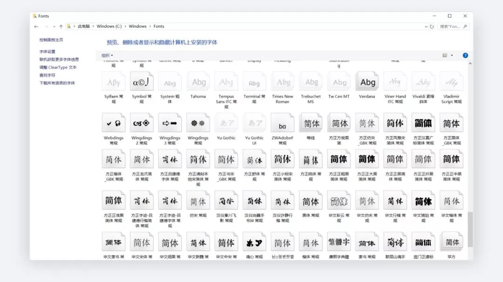Go up one folder level arrow

pos(61,26)
